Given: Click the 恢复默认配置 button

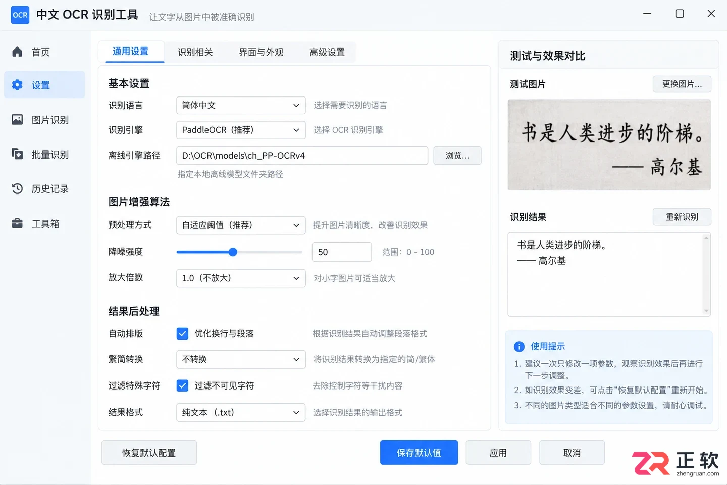Looking at the screenshot, I should (149, 453).
